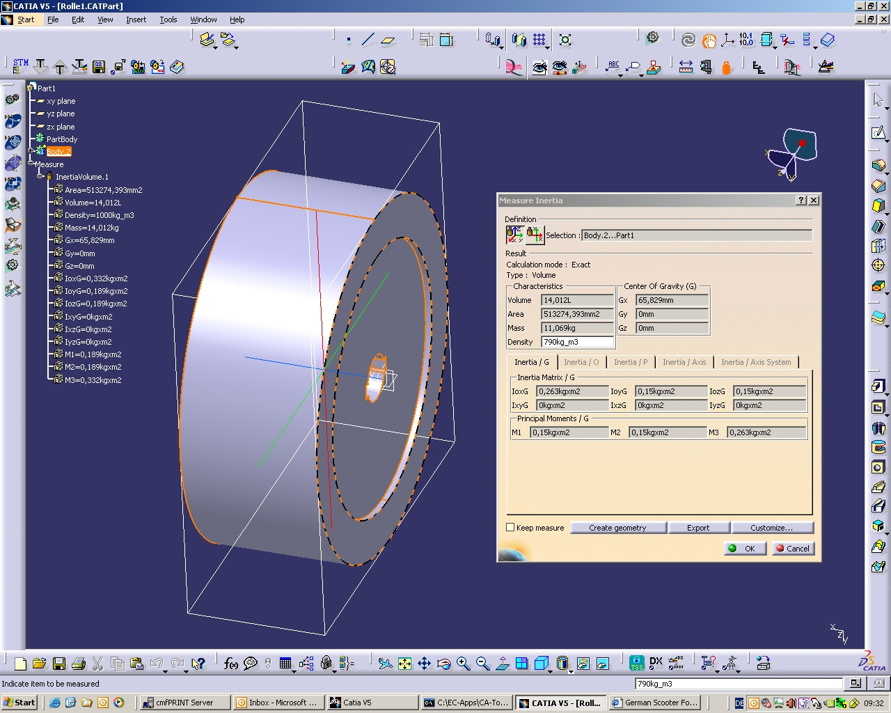Click the Print icon
Viewport: 891px width, 713px height.
79,664
